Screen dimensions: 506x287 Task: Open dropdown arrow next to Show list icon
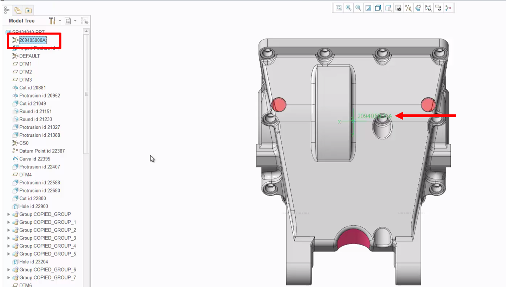tap(75, 21)
